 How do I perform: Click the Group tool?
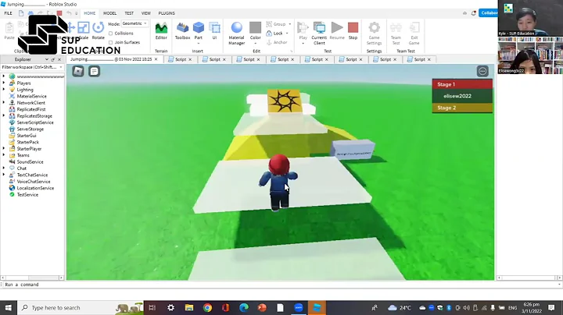point(276,24)
